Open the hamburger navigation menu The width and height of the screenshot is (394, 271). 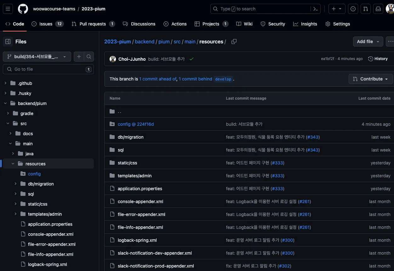tap(8, 9)
